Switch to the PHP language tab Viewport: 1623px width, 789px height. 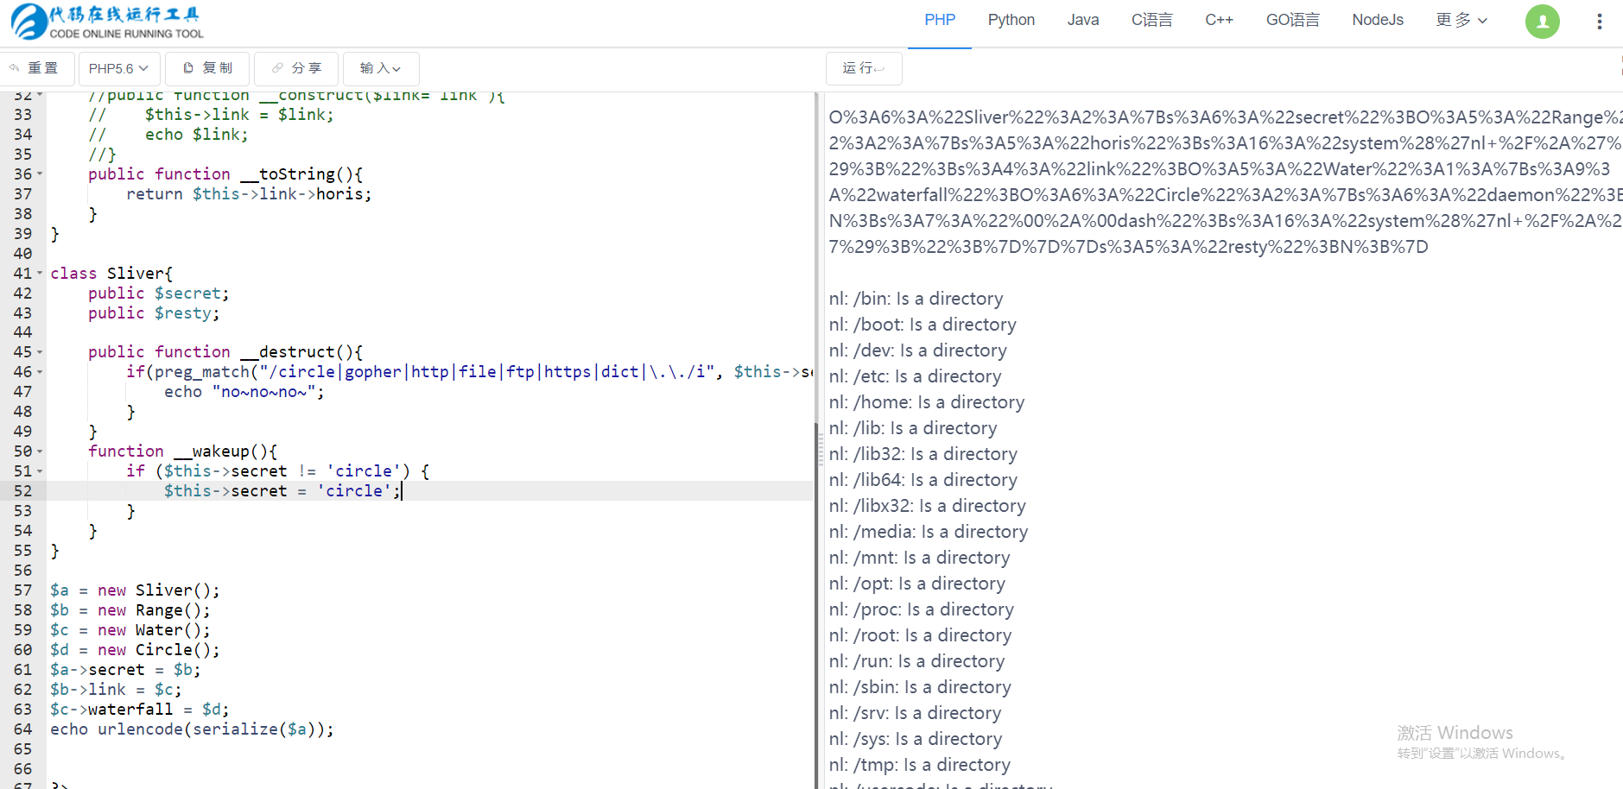tap(940, 20)
